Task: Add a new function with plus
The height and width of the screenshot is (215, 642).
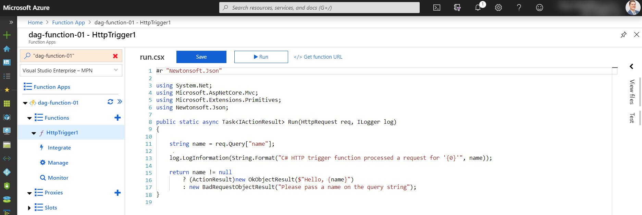Action: click(x=118, y=118)
